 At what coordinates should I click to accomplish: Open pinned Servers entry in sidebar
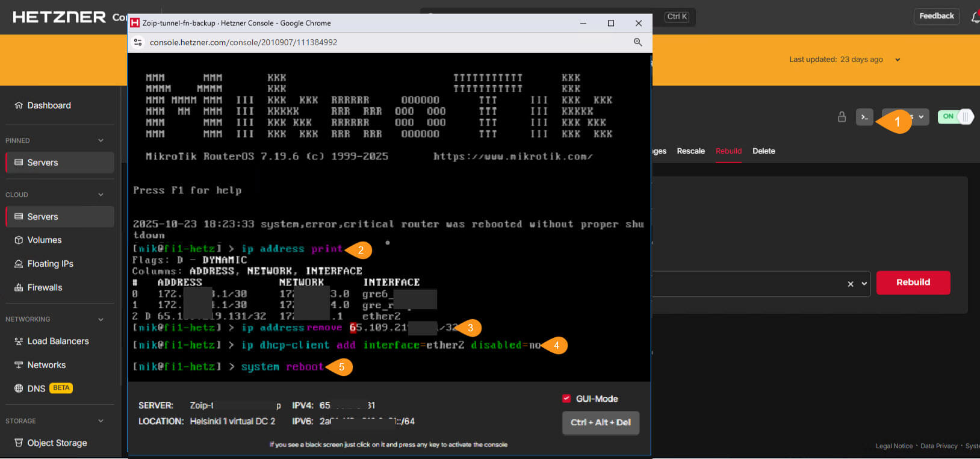coord(60,163)
